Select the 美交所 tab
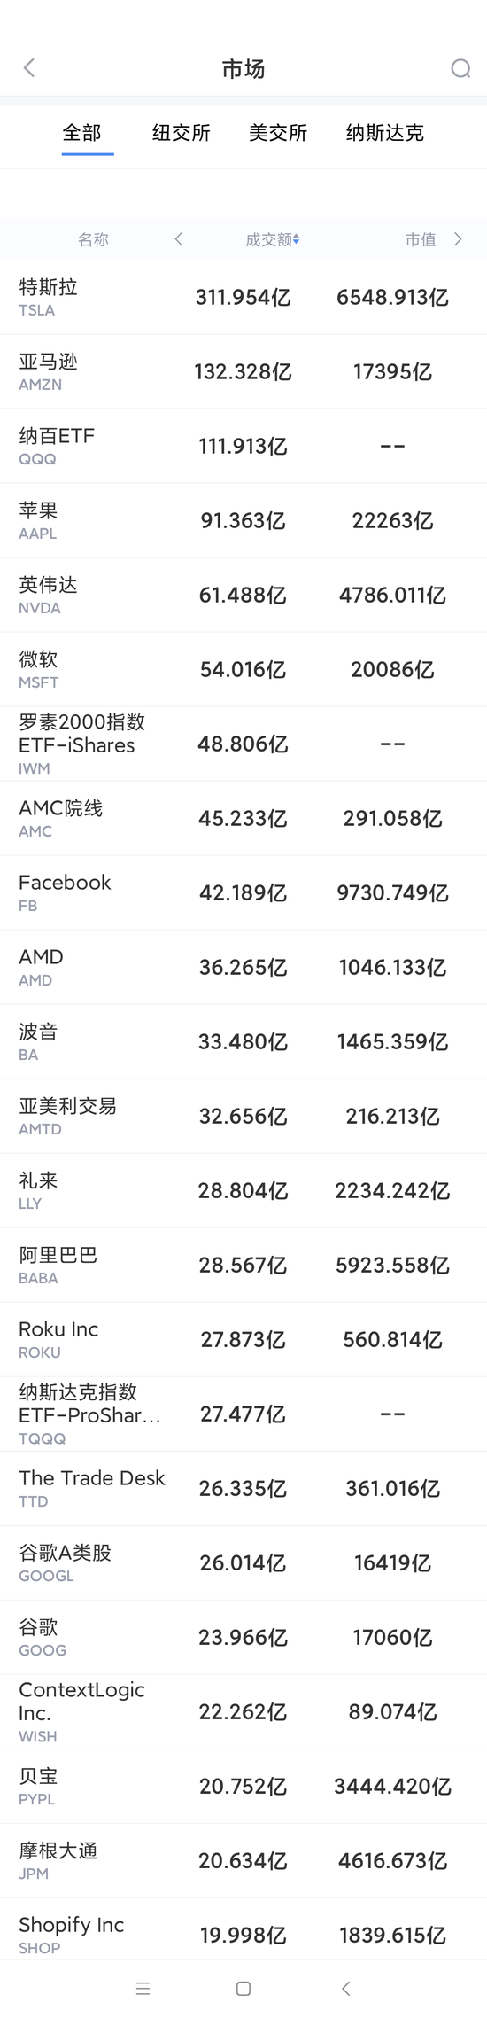 (278, 133)
